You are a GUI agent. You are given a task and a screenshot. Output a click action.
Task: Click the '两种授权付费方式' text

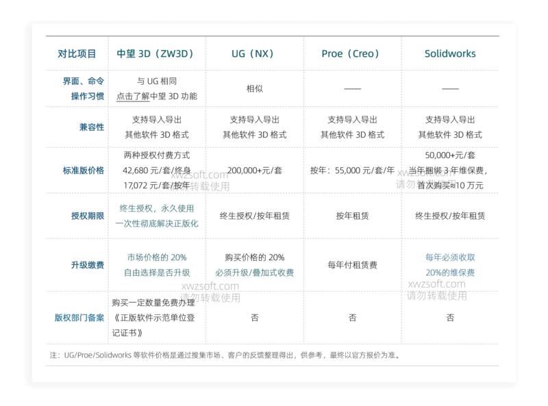click(x=157, y=155)
